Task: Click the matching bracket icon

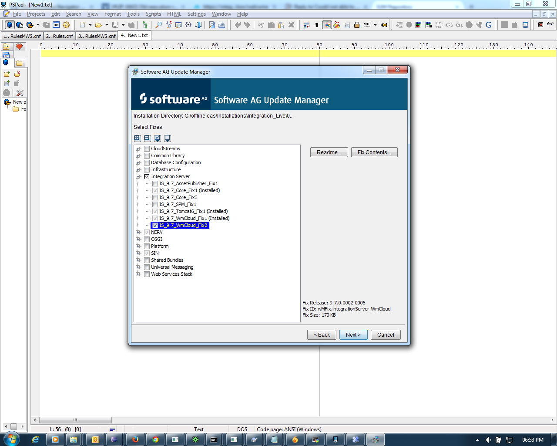Action: point(188,25)
